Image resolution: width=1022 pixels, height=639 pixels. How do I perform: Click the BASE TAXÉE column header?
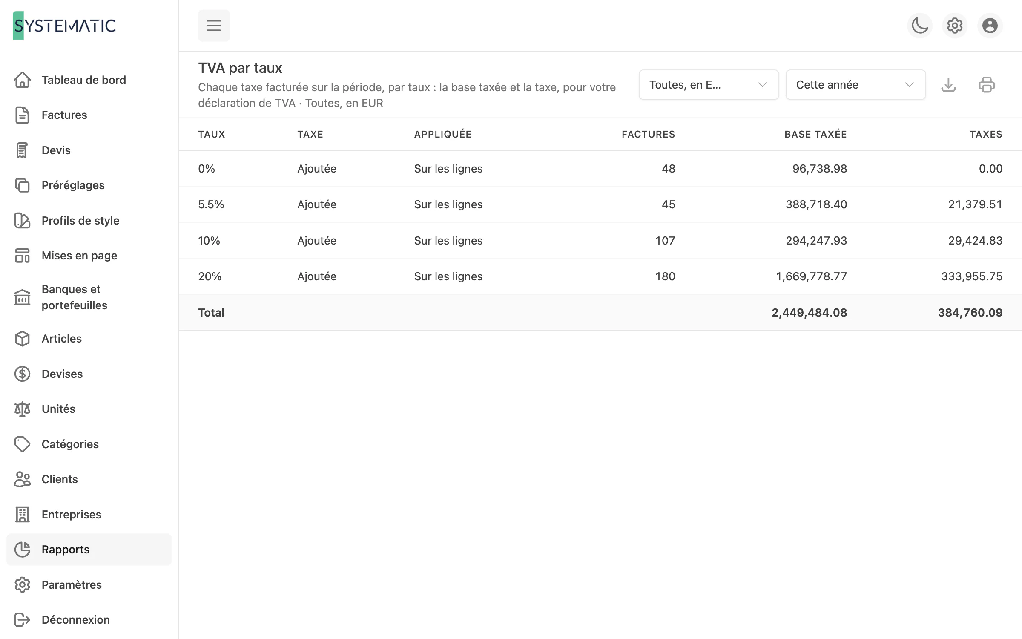click(815, 134)
